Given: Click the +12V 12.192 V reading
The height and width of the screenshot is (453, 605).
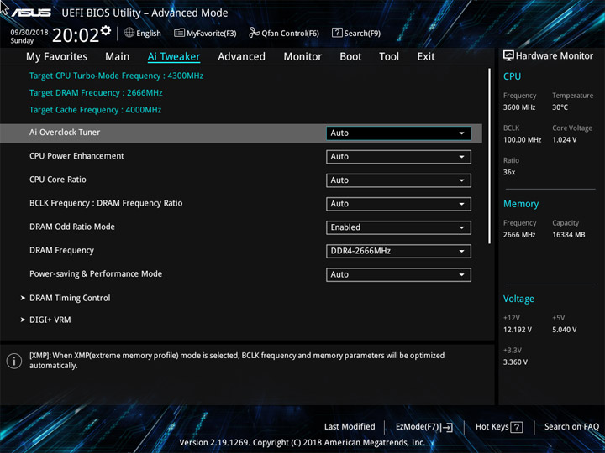Looking at the screenshot, I should click(518, 330).
